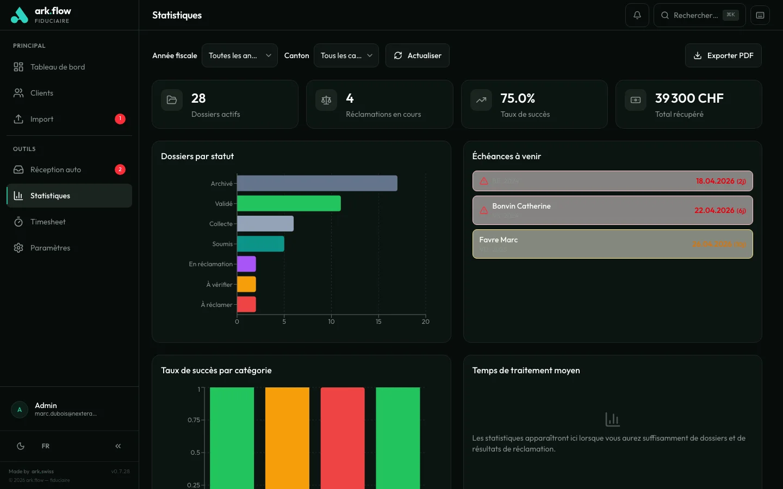Toggle dark mode with the moon icon
Screen dimensions: 783x489
21,446
